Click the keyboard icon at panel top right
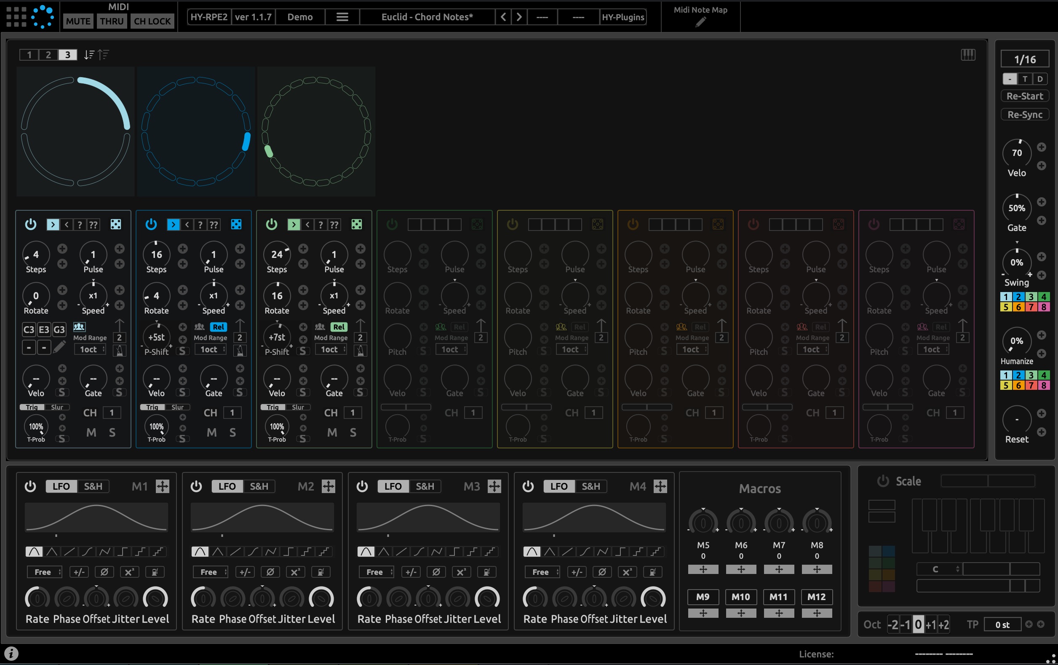This screenshot has height=665, width=1058. [x=967, y=54]
